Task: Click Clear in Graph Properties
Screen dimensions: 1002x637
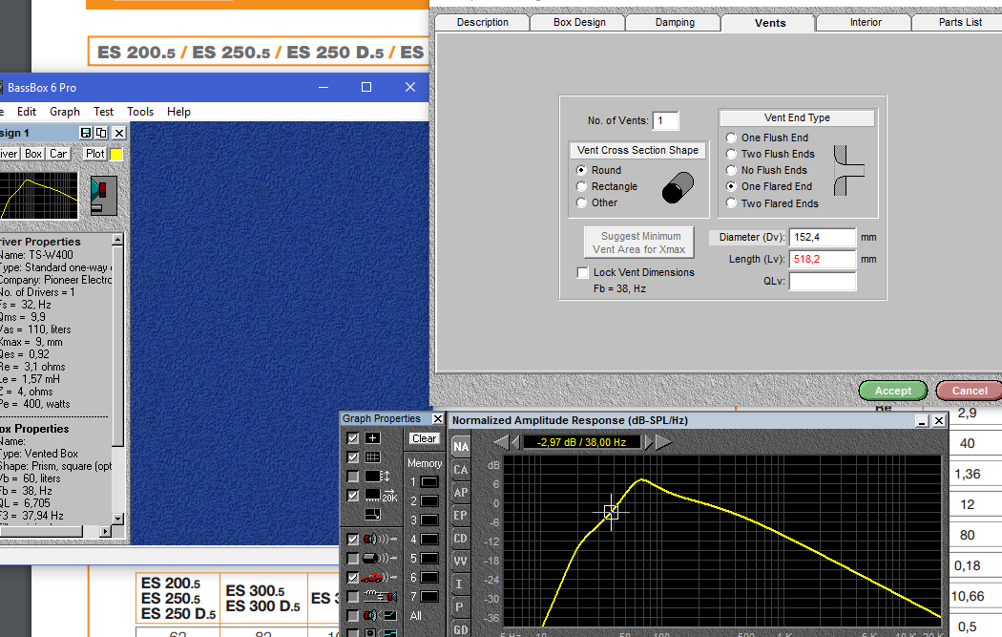Action: 425,438
